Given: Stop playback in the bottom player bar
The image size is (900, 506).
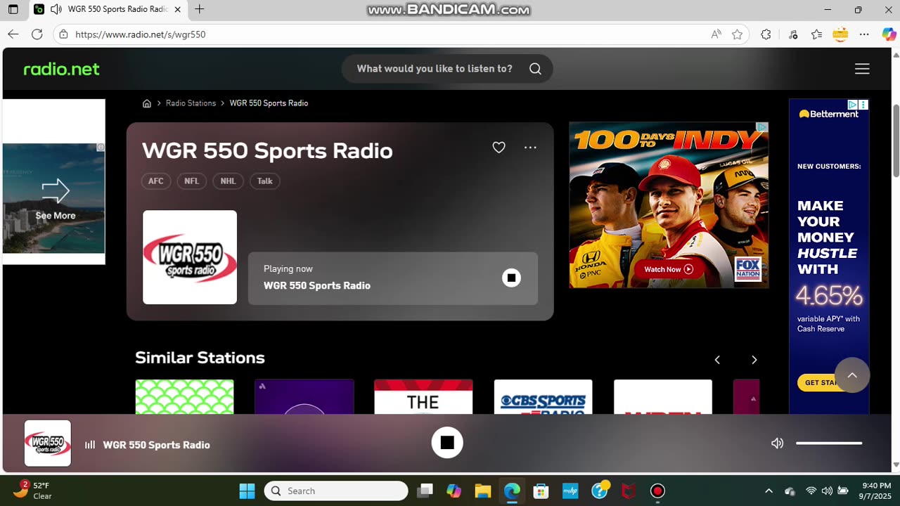Looking at the screenshot, I should (x=447, y=443).
